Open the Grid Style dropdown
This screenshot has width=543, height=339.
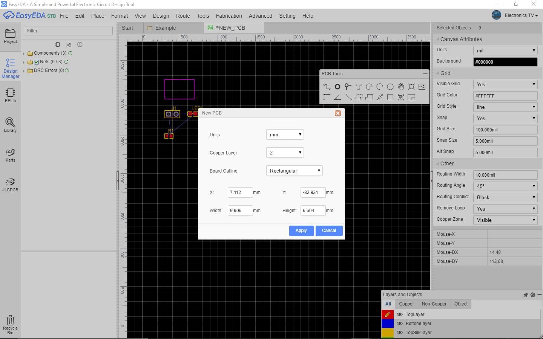pyautogui.click(x=505, y=107)
